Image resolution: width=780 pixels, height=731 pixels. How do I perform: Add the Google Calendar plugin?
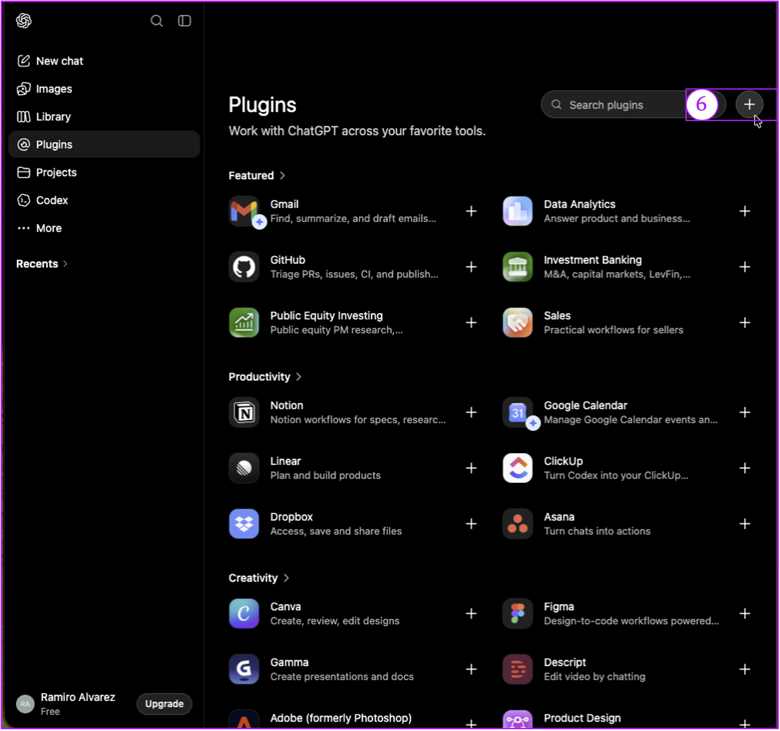pyautogui.click(x=745, y=412)
